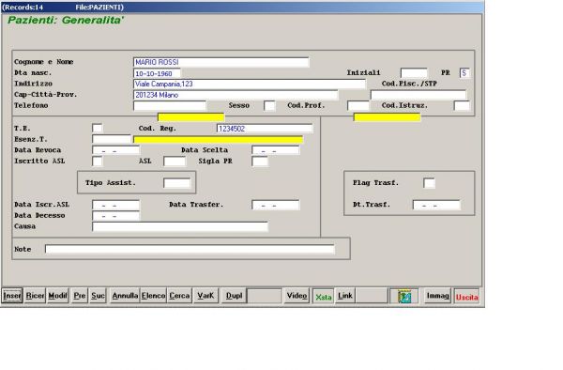
Task: Click the Iniziali input field
Action: [414, 73]
